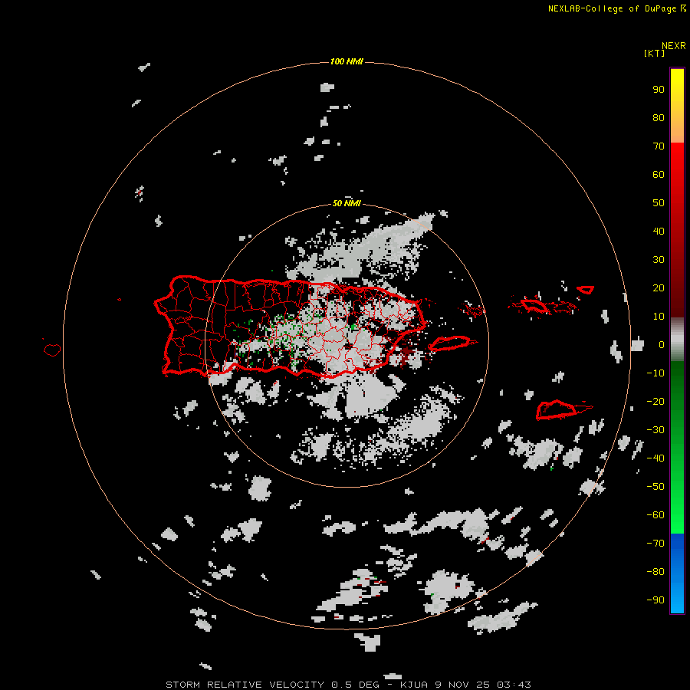Click the [KT] units label above the scale

click(x=654, y=53)
